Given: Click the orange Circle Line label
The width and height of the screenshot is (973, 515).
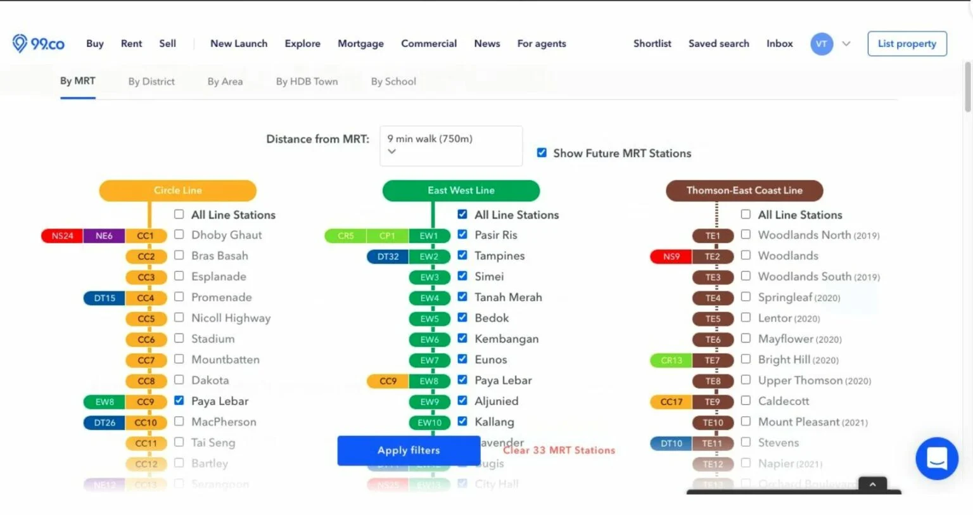Looking at the screenshot, I should pyautogui.click(x=177, y=190).
